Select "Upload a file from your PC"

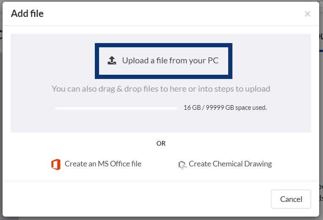(x=163, y=60)
